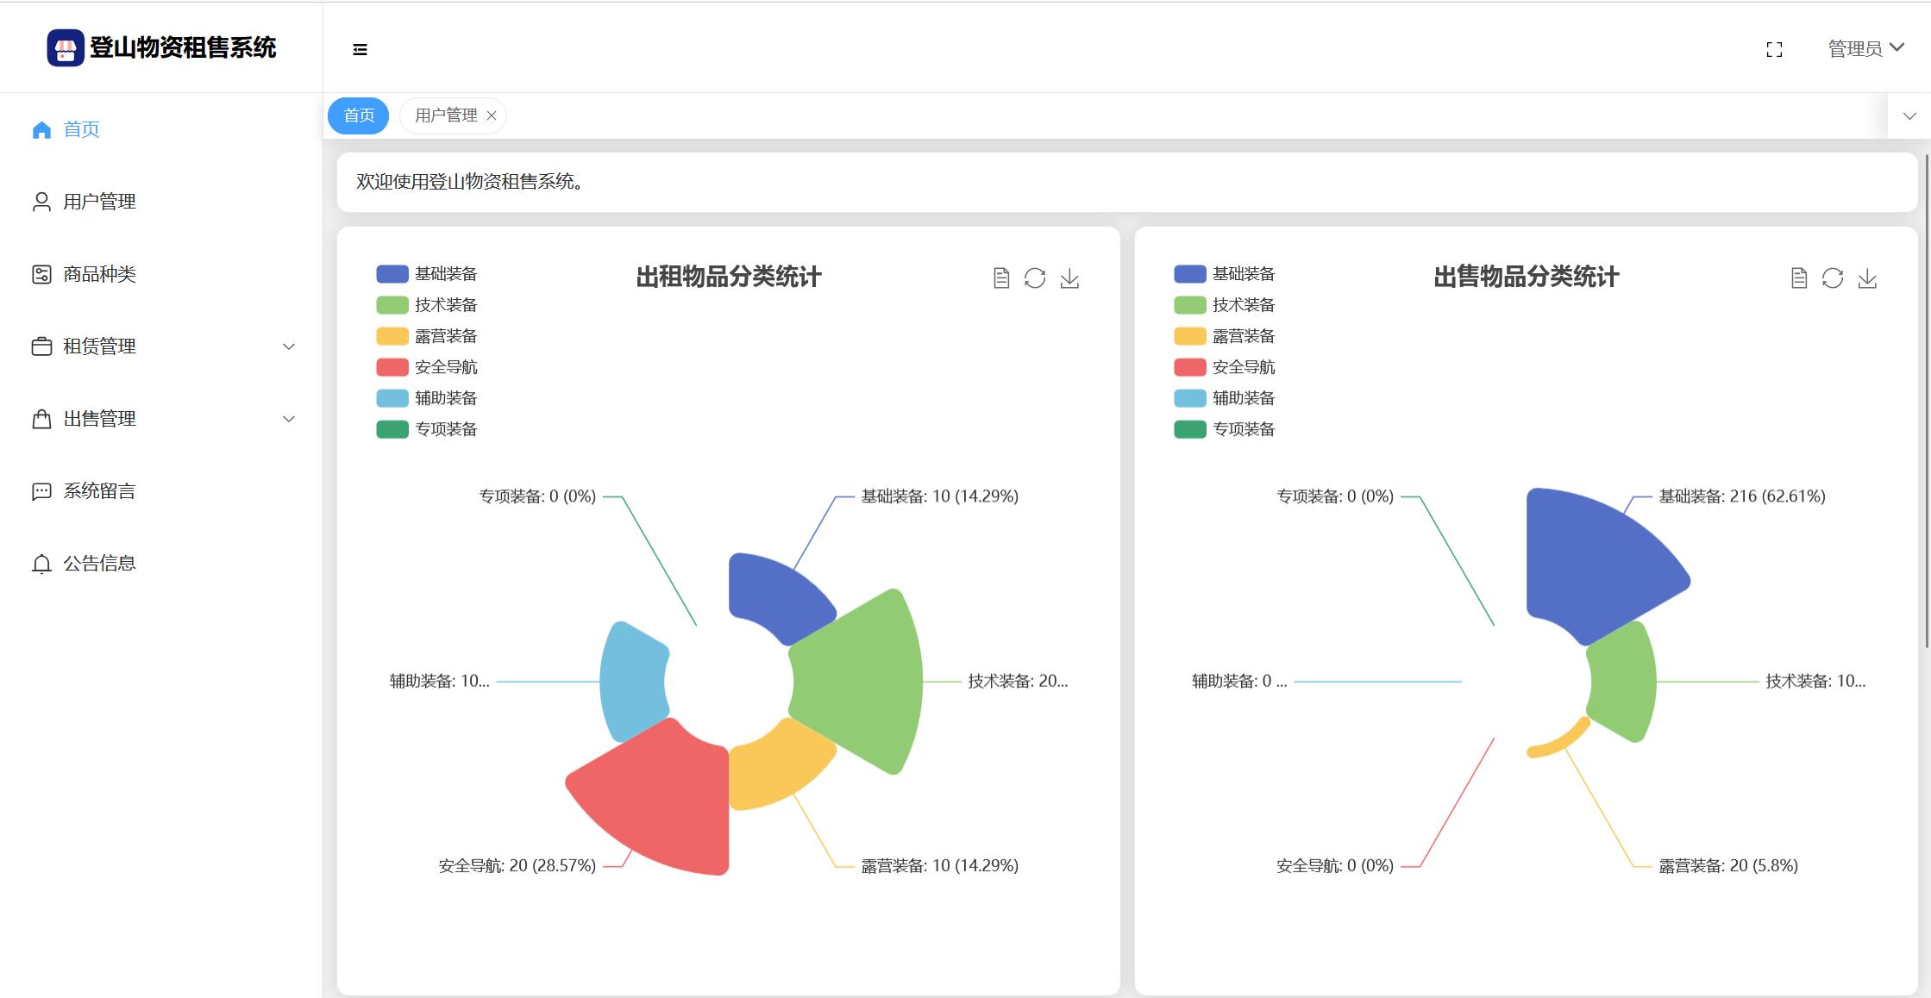Viewport: 1931px width, 998px height.
Task: Enter fullscreen mode via top-right icon
Action: click(x=1774, y=50)
